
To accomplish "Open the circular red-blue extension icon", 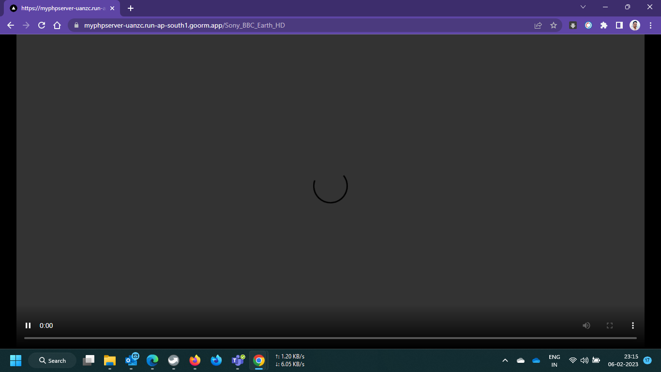I will point(588,25).
